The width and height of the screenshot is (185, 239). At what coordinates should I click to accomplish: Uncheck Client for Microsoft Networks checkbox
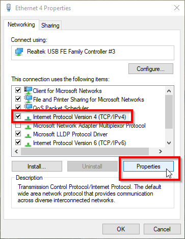coord(18,90)
